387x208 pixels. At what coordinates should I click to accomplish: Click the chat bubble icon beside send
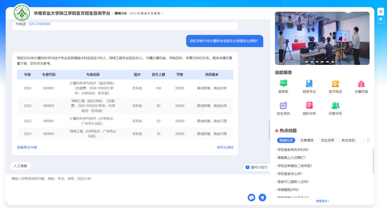[x=252, y=197]
